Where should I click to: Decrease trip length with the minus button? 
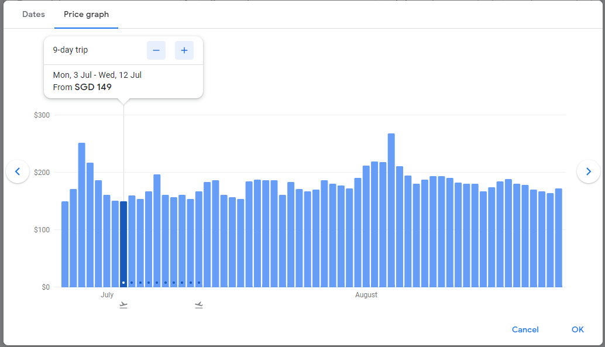point(156,50)
